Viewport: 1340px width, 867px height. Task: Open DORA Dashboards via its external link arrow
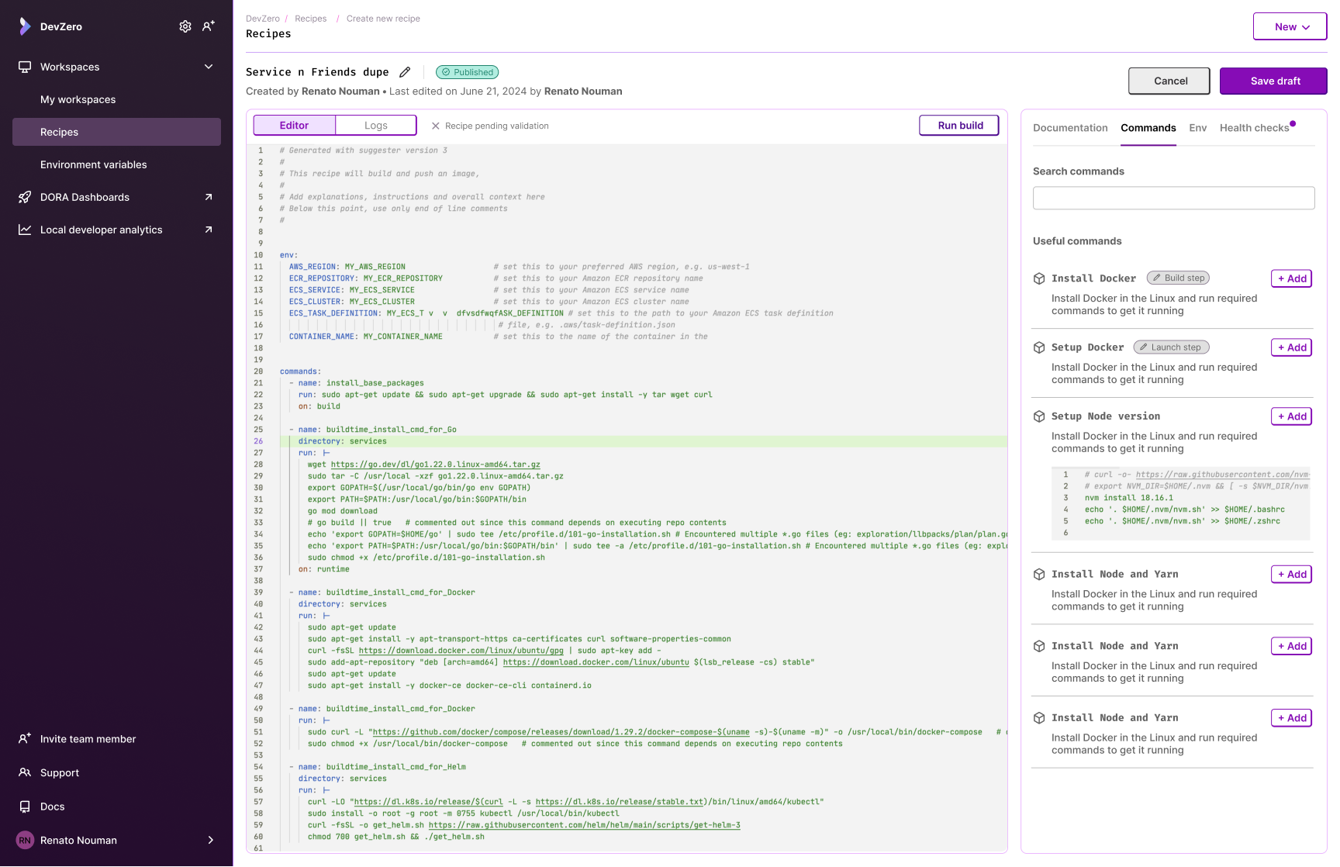[x=208, y=197]
